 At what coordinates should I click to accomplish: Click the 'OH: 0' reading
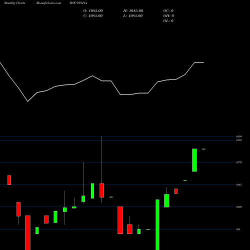coord(168,16)
